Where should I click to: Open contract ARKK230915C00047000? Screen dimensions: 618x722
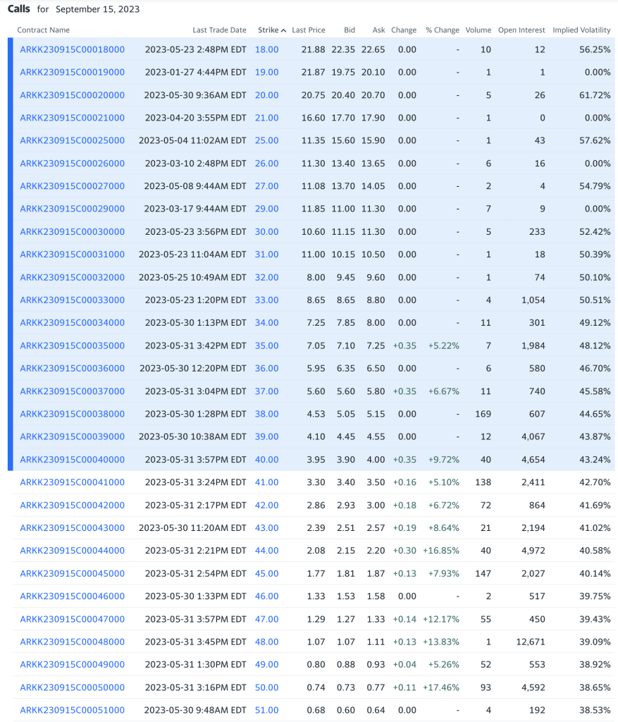[x=73, y=619]
